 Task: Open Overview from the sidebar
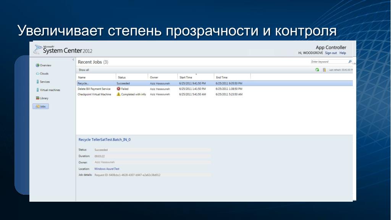point(45,65)
